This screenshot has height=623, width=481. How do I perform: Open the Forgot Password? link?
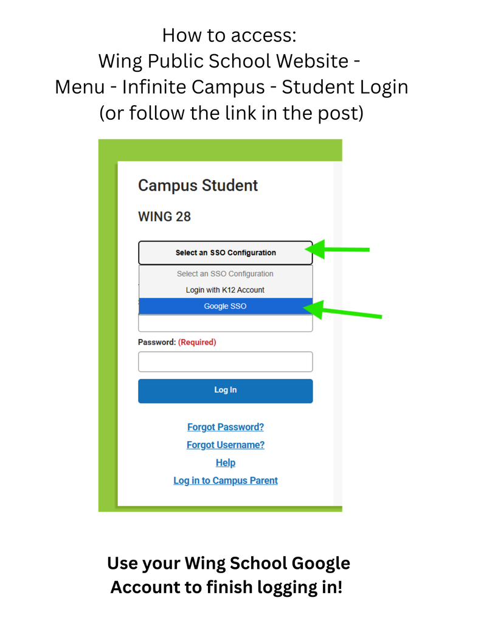pyautogui.click(x=226, y=427)
